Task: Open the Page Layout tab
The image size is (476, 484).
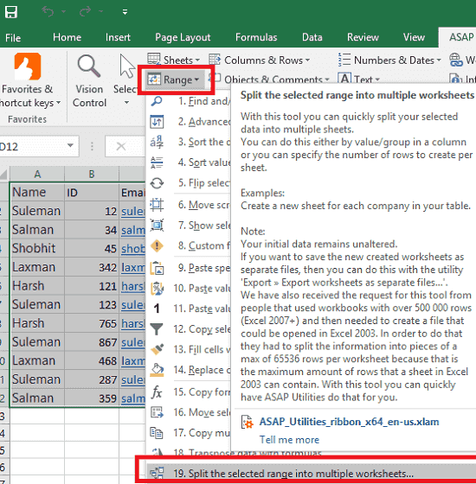Action: (183, 37)
